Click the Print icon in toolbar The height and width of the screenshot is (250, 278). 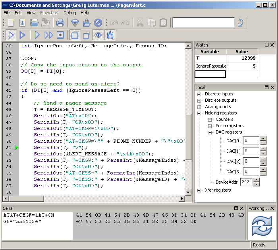coord(60,23)
